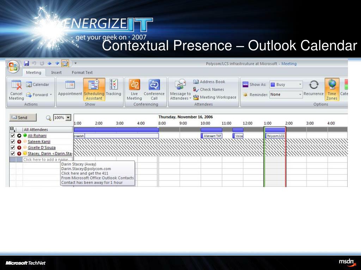Go to previous item up arrow

[49, 63]
